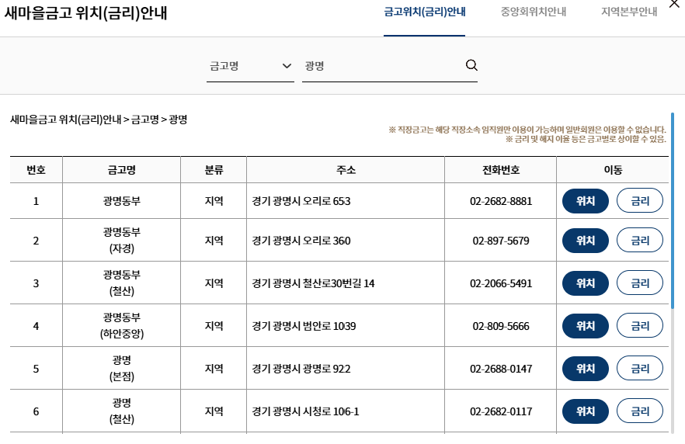Open the 지역본부안내 tab

tap(629, 12)
